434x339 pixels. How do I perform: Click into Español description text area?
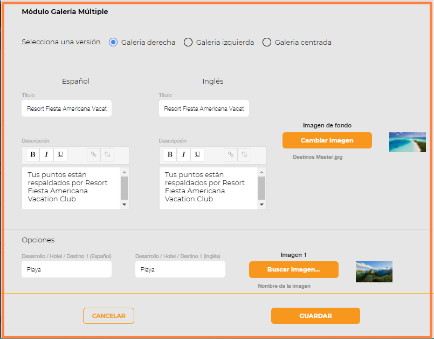(x=71, y=188)
